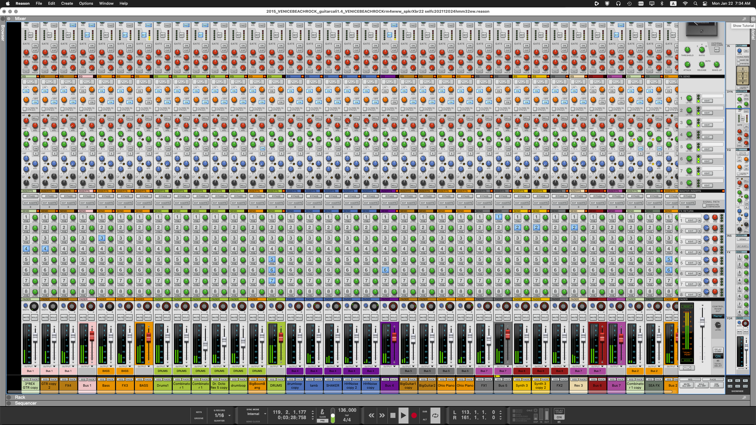Screen dimensions: 756x425
Task: Open the Options menu in menu bar
Action: [86, 4]
